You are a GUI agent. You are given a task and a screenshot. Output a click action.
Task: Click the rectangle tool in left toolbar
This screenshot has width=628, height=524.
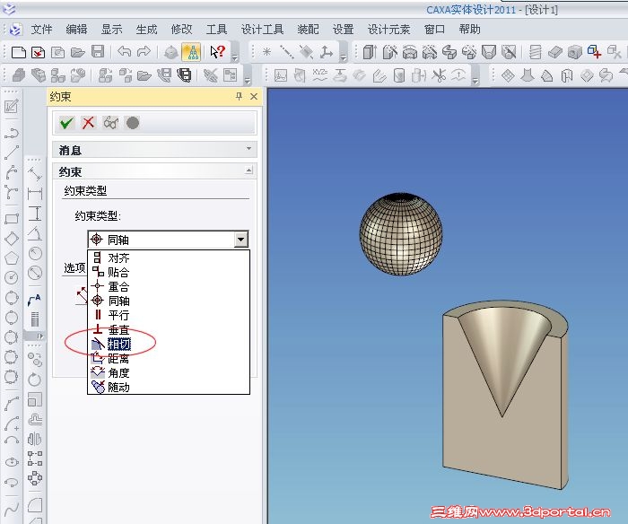(x=11, y=219)
